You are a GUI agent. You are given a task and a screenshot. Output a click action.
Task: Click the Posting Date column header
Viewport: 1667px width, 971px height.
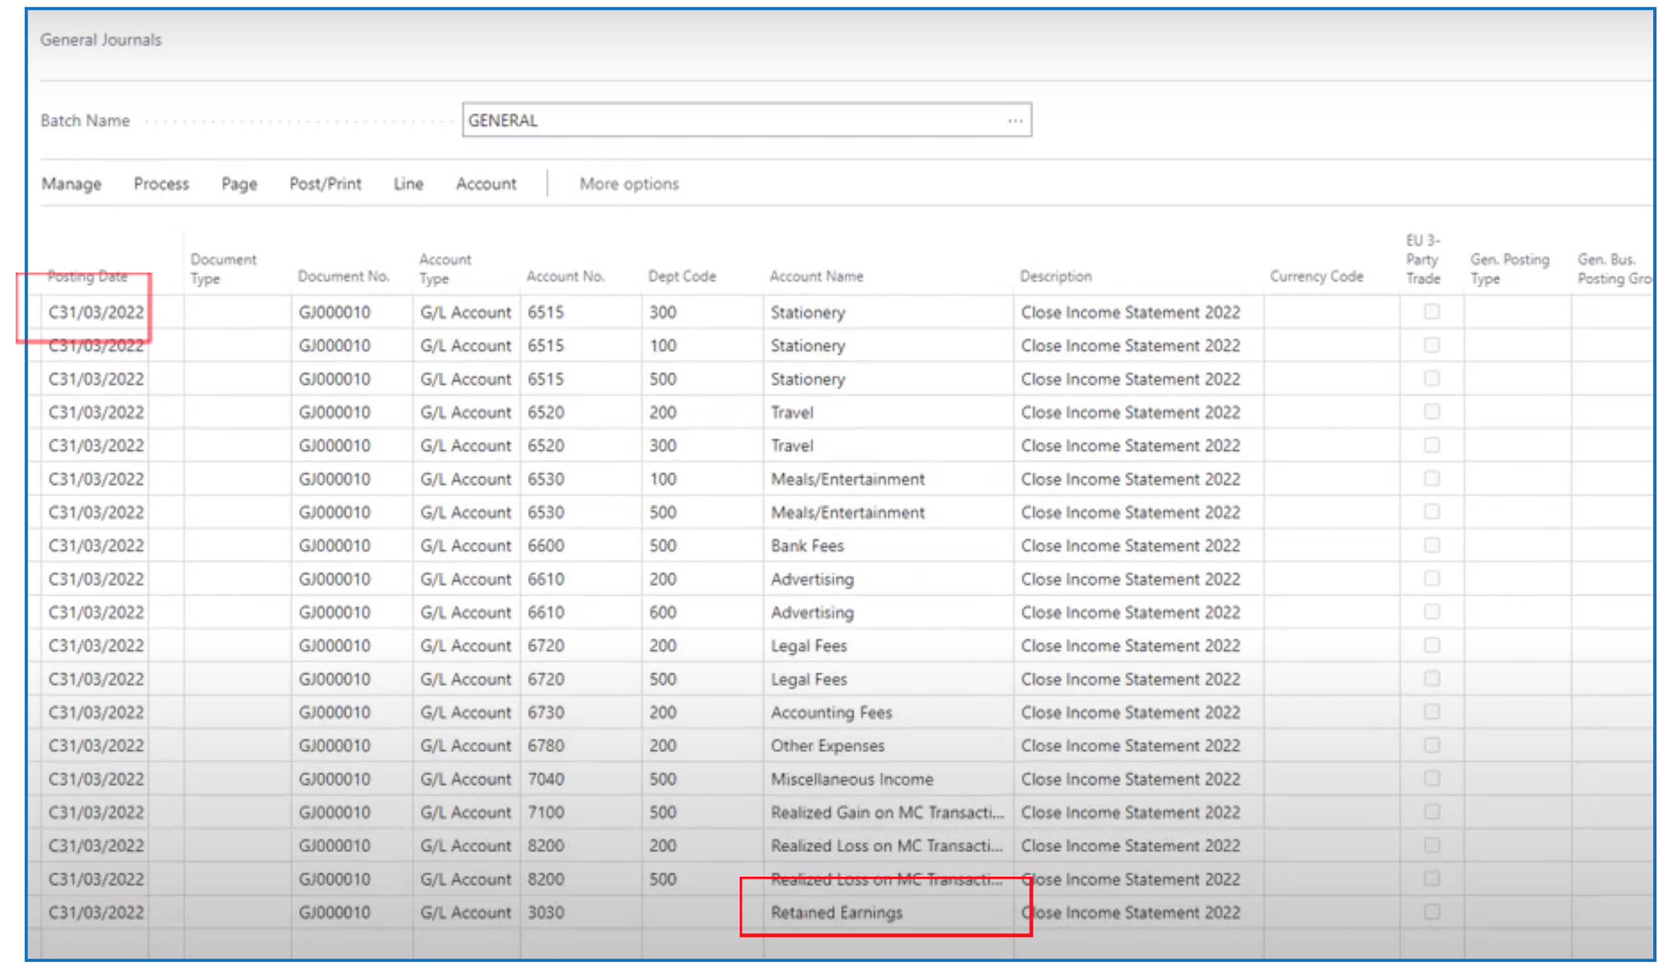click(x=87, y=276)
